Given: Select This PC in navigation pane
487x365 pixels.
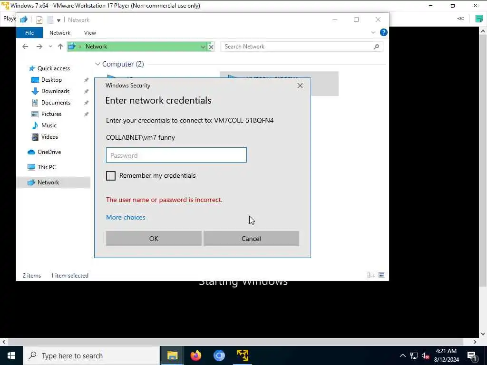Looking at the screenshot, I should coord(47,167).
